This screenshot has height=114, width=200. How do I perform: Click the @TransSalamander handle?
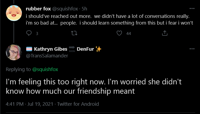click(x=47, y=56)
